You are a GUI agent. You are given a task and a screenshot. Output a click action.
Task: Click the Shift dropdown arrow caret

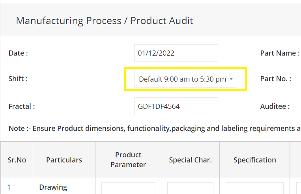231,79
